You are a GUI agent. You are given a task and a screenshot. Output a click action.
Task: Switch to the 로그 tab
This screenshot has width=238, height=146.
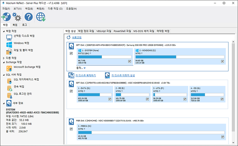coord(24,25)
